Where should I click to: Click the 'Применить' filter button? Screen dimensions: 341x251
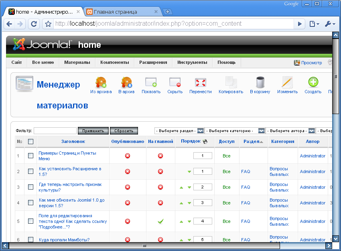93,131
